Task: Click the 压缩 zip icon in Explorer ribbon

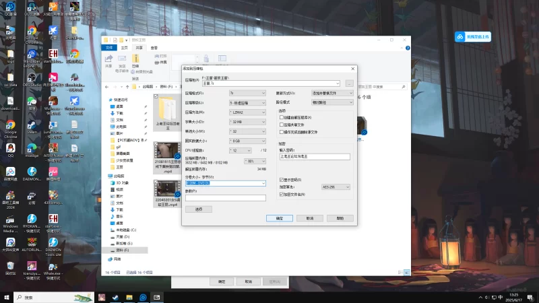Action: 135,61
